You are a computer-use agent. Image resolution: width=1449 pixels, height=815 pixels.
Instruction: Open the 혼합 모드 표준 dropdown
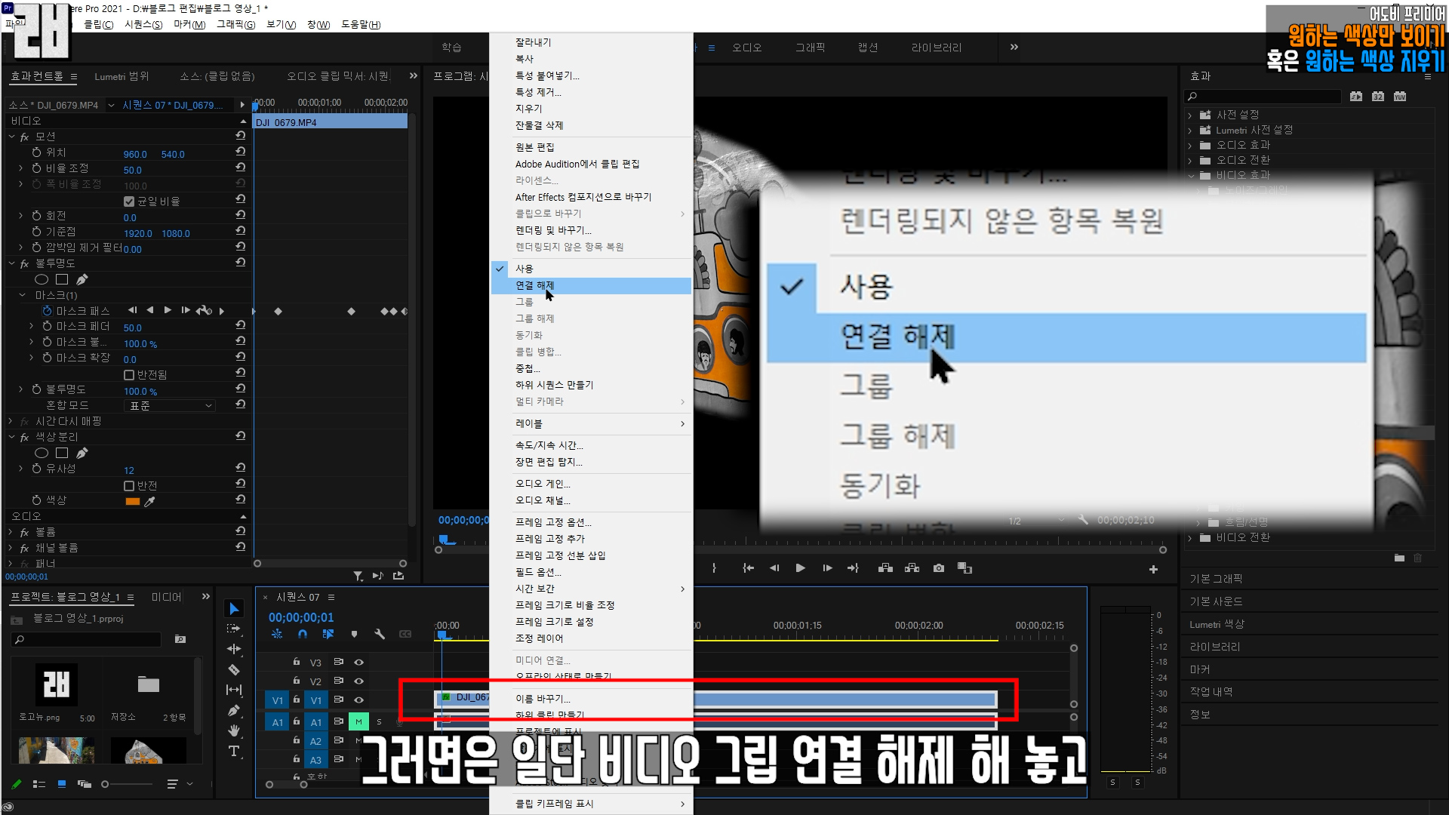(171, 406)
